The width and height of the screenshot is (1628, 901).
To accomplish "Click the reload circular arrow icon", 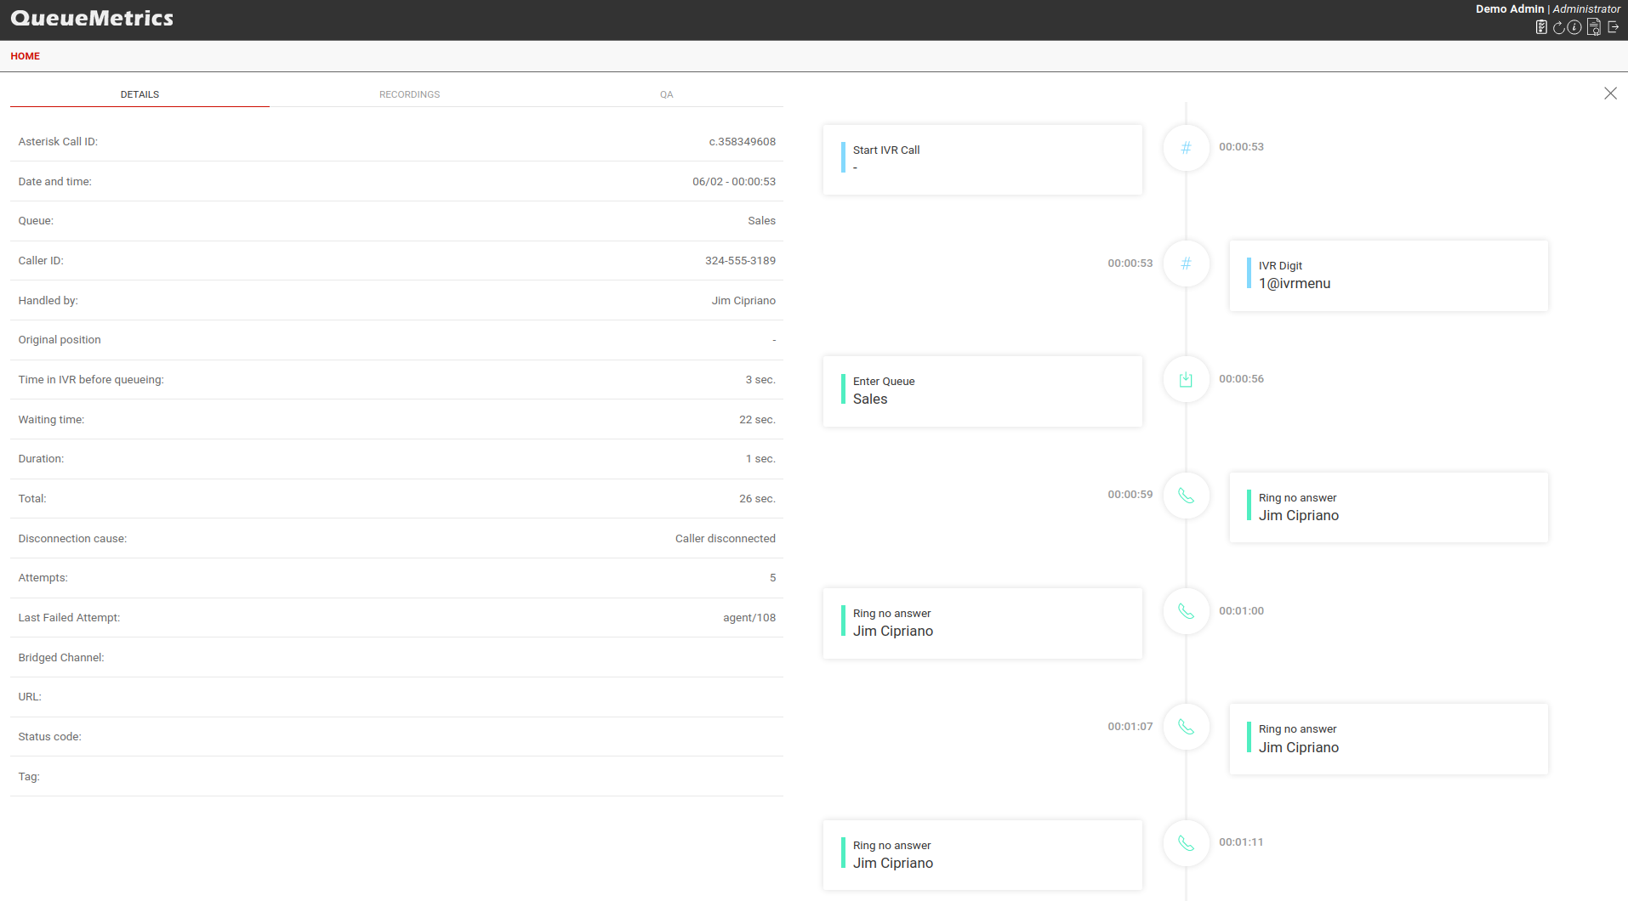I will (1558, 27).
